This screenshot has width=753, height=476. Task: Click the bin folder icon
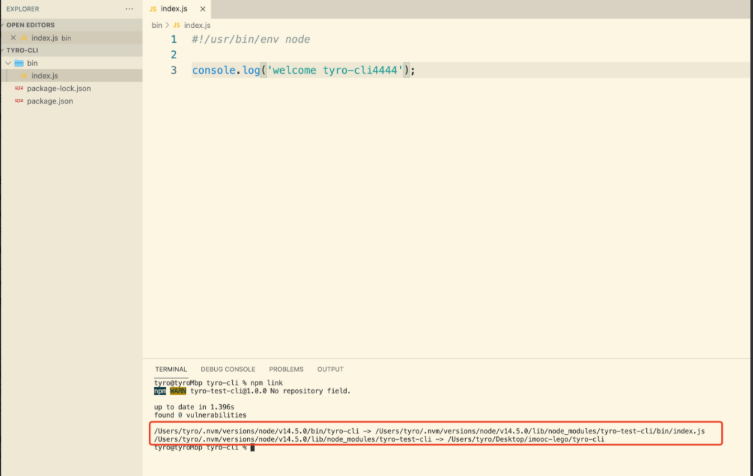click(x=19, y=63)
